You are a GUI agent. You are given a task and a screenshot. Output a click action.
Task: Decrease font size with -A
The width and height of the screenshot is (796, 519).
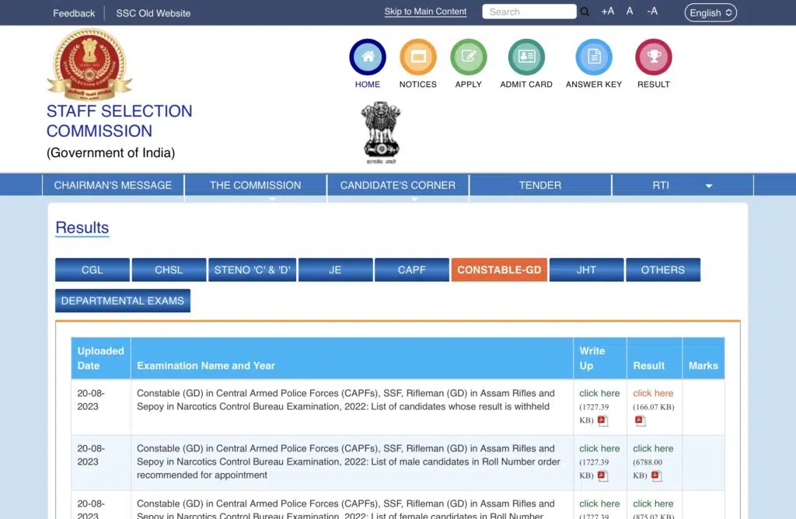(652, 11)
